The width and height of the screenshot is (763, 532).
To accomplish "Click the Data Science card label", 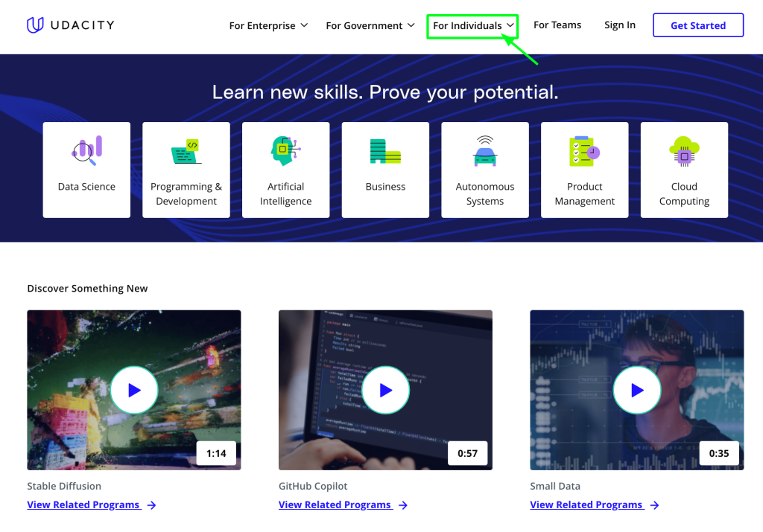I will (86, 187).
